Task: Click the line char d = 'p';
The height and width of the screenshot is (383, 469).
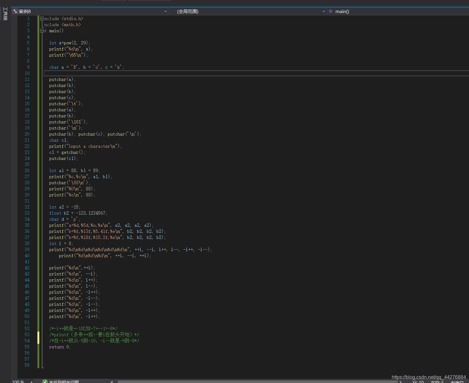Action: pos(65,219)
